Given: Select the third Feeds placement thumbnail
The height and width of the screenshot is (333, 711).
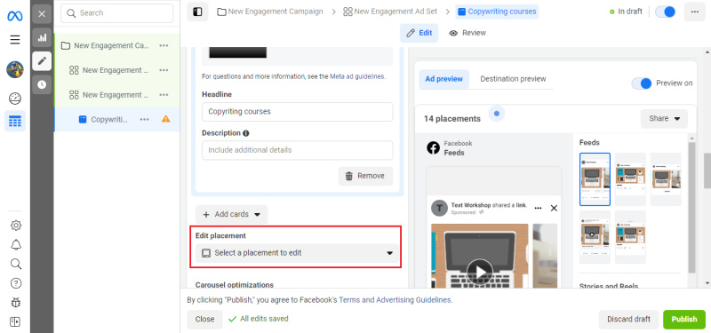Looking at the screenshot, I should tap(666, 179).
